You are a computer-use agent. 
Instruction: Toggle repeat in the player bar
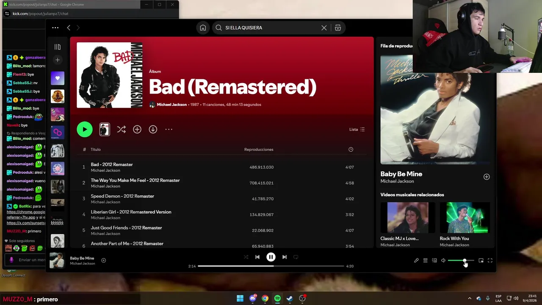296,257
